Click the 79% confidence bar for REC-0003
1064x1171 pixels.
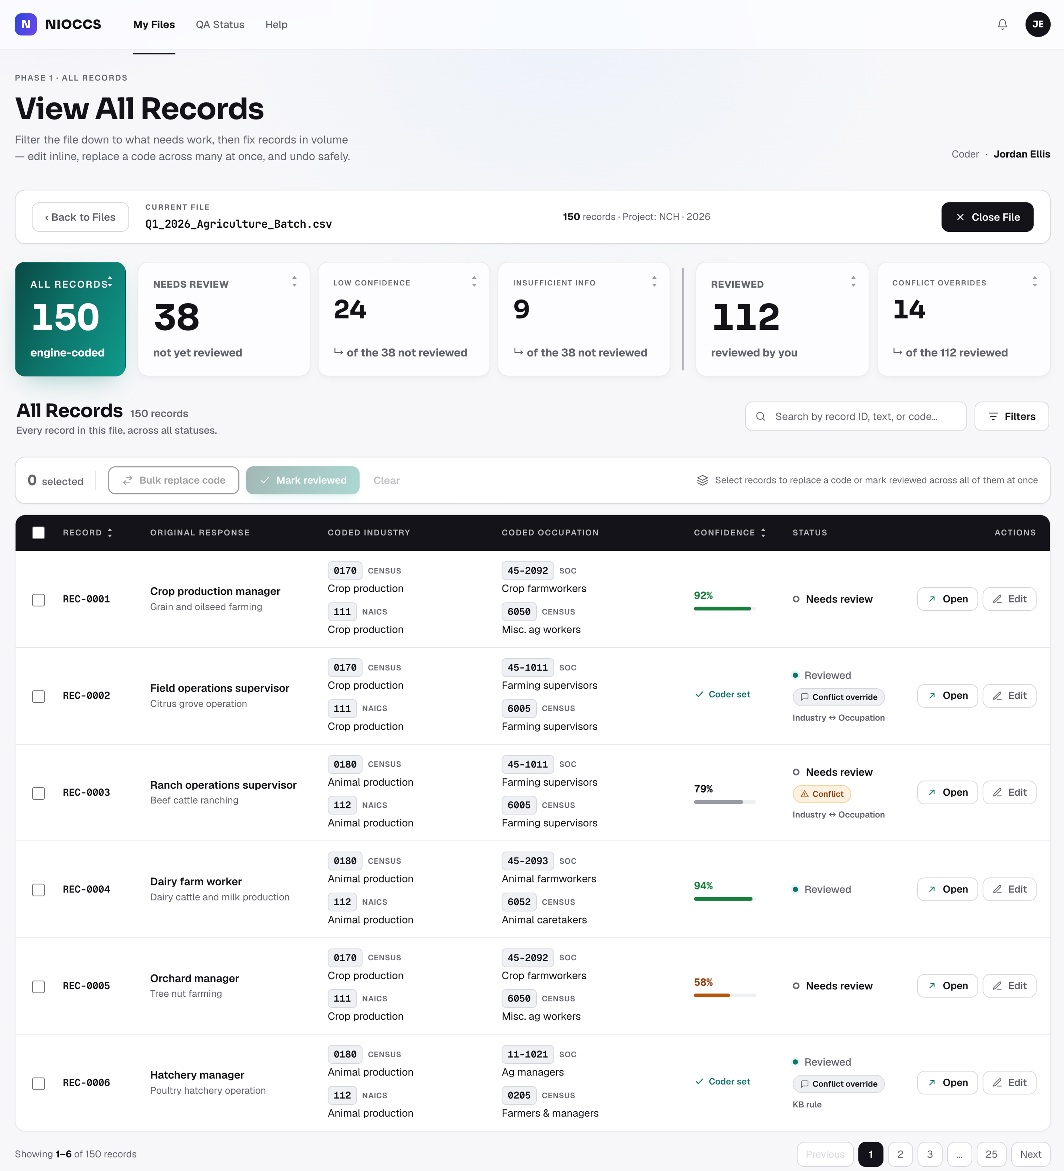(x=725, y=802)
